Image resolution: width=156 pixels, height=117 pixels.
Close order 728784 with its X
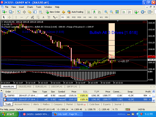(x=150, y=100)
